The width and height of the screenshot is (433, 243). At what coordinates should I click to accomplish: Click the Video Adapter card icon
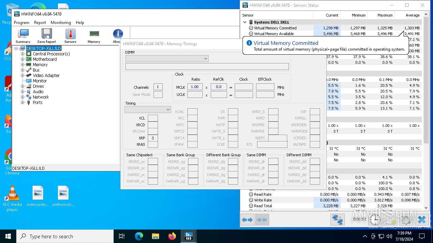point(29,75)
